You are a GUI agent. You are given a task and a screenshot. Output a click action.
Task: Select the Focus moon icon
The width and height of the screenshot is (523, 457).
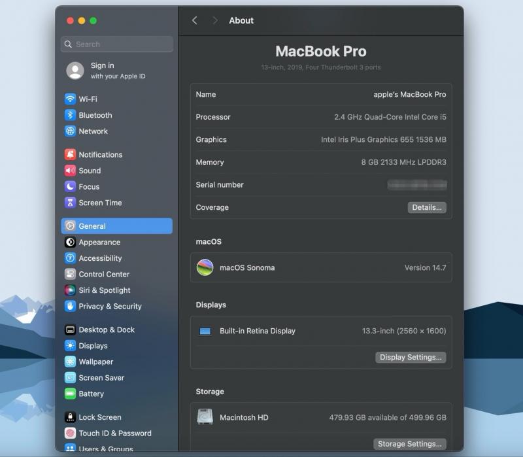(70, 186)
